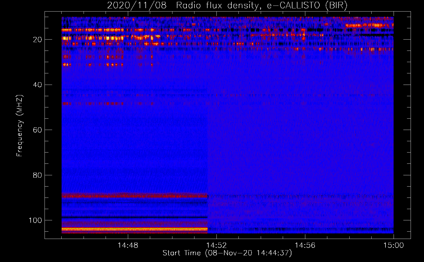Click the black horizontal line near 99 MHz
The width and height of the screenshot is (424, 262).
(x=134, y=217)
